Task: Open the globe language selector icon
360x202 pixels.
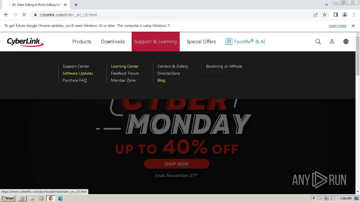Action: (346, 42)
